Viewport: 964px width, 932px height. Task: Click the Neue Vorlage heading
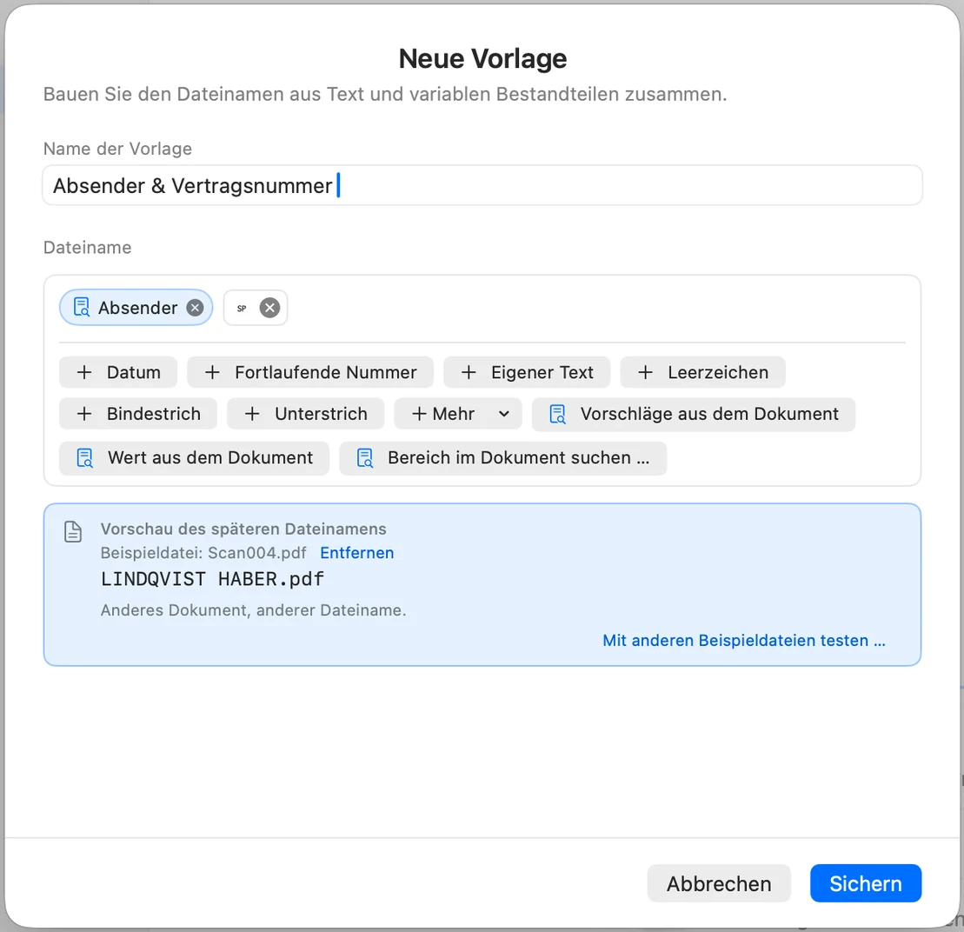point(482,58)
